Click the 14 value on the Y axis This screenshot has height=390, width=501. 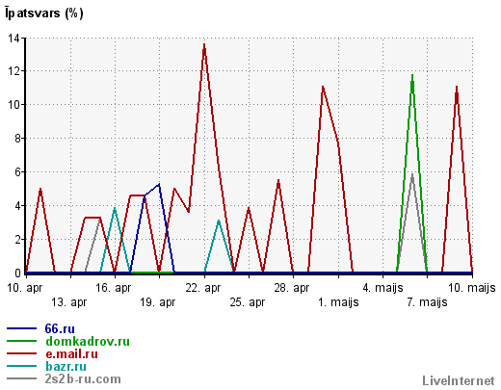(x=13, y=39)
